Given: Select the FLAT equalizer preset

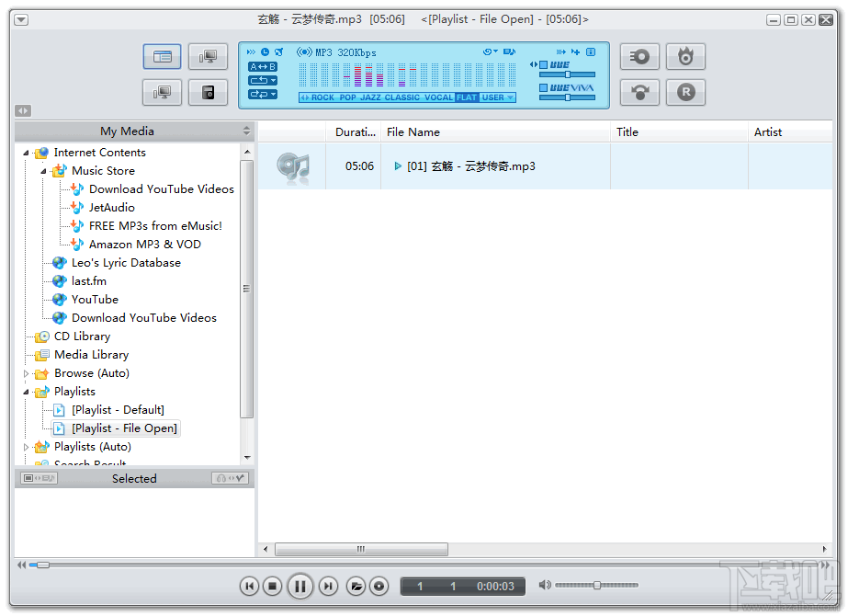Looking at the screenshot, I should click(467, 97).
